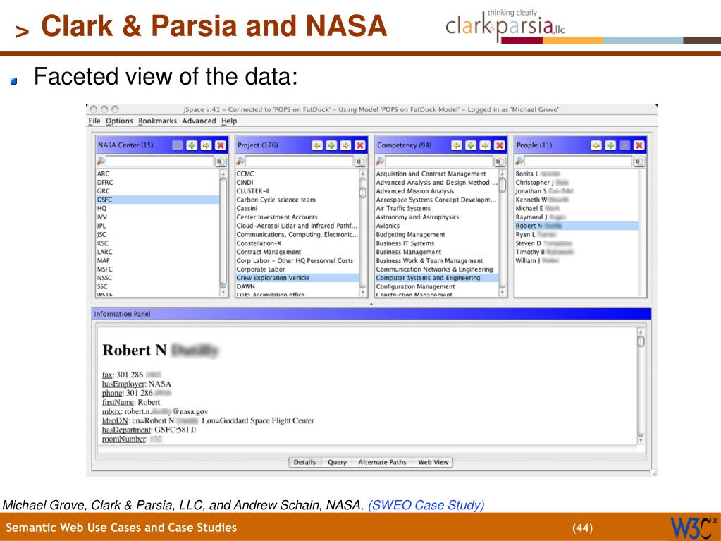
Task: Close the NASA Center panel with red X
Action: (x=221, y=145)
